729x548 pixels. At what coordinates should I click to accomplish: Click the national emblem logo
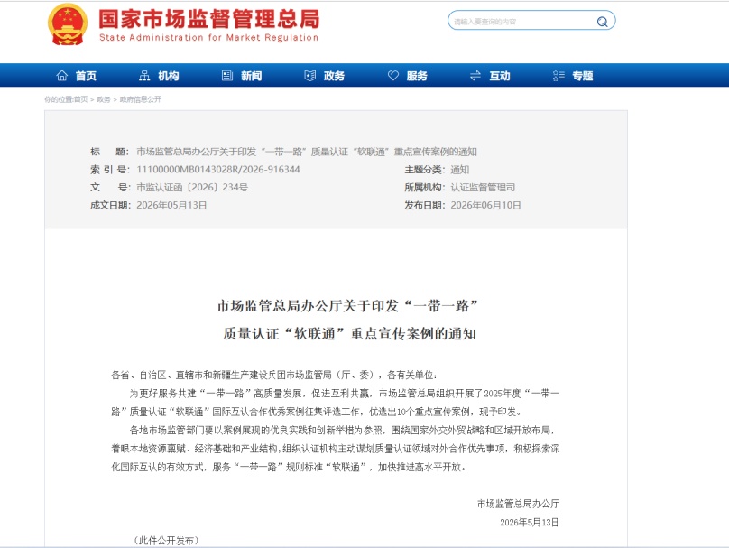(68, 24)
